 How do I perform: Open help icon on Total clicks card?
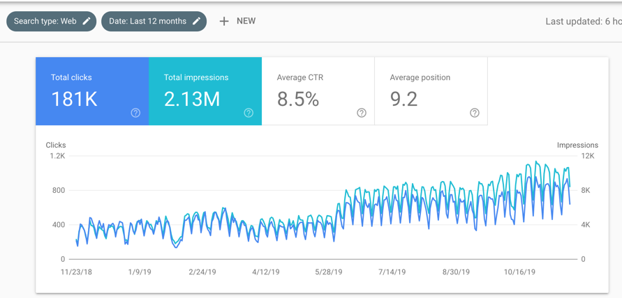tap(135, 113)
